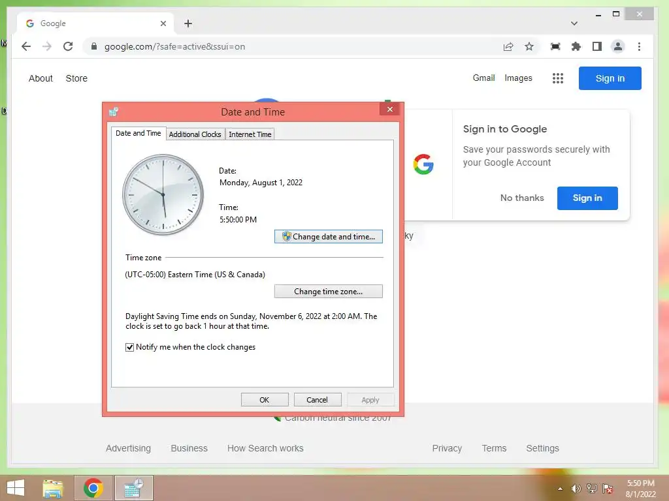
Task: Open Advertising footer link
Action: [129, 448]
